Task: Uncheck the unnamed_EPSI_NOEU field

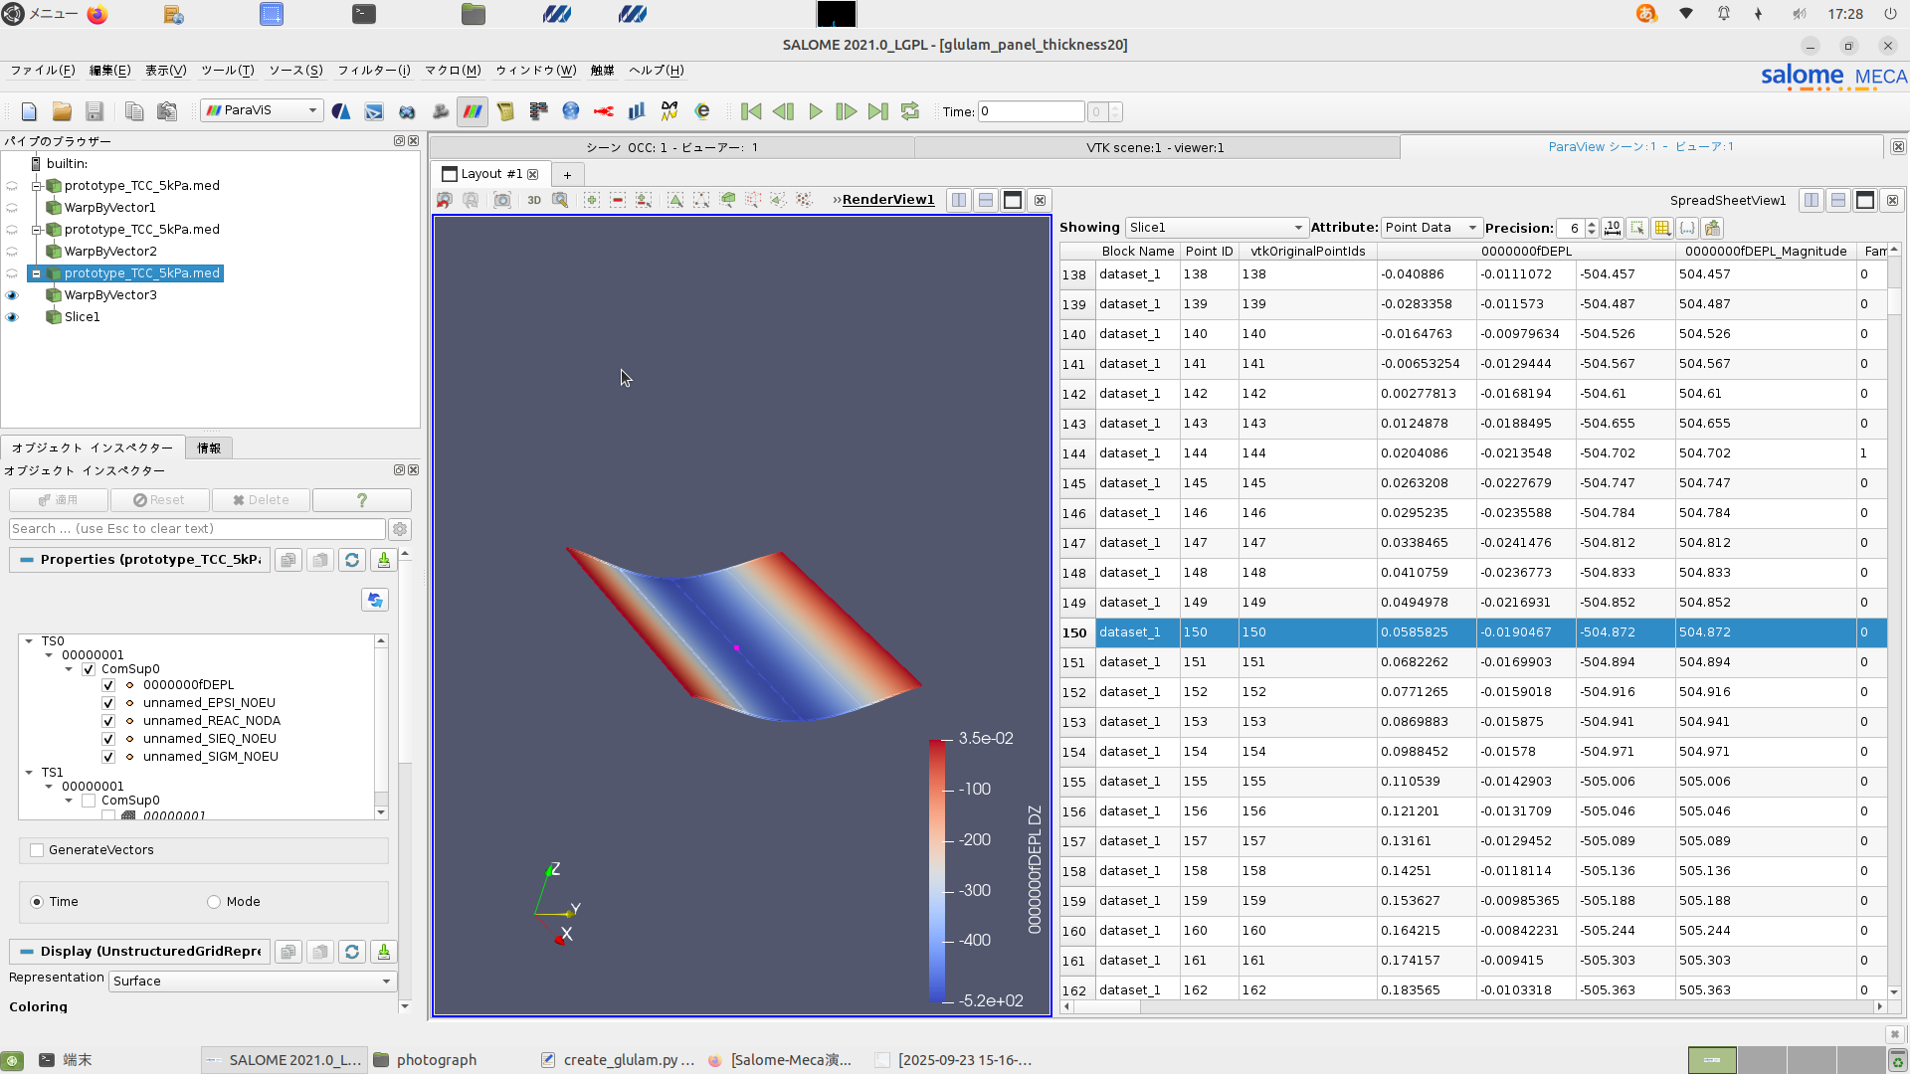Action: [x=108, y=703]
